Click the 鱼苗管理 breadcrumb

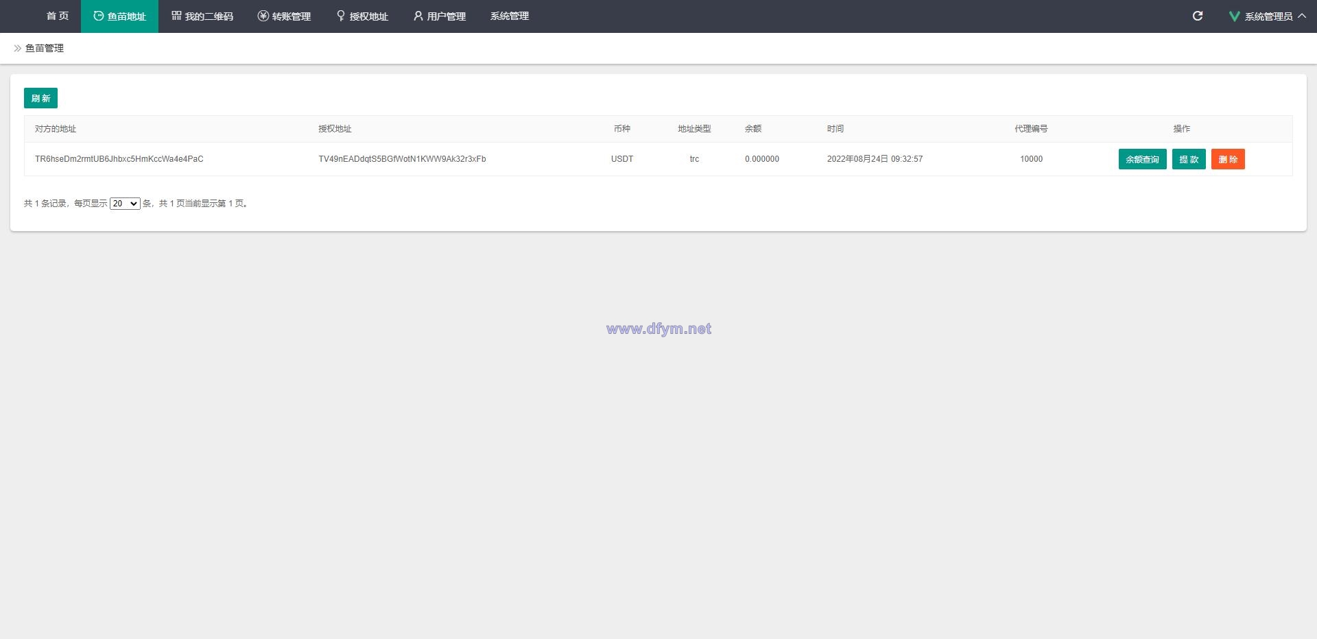click(45, 48)
